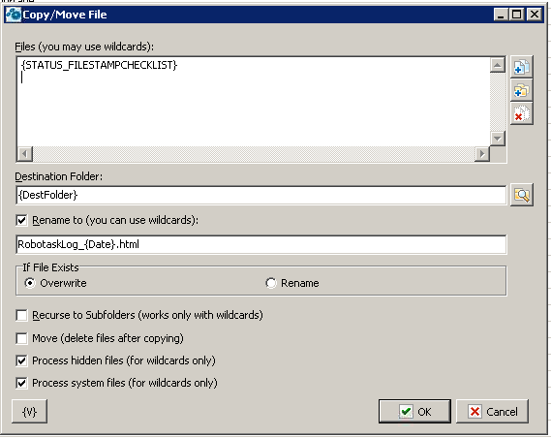Select the {STATUS_FILESTAMPCHECKLIST} entry text
551x438 pixels.
point(100,65)
